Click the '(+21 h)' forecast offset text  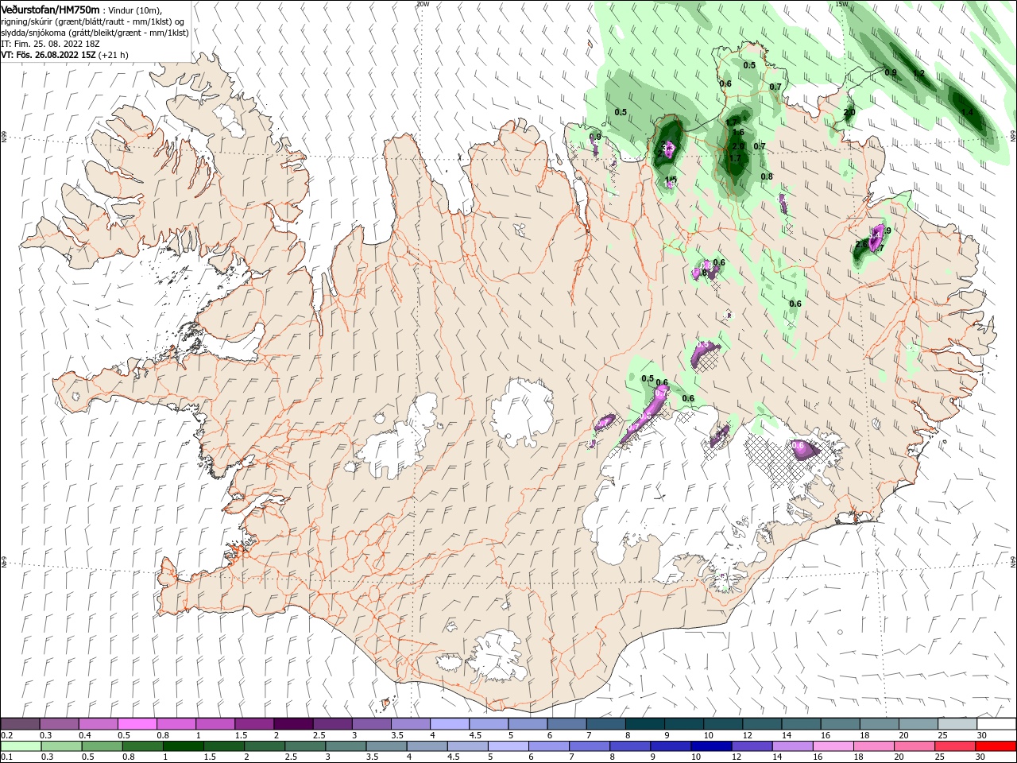click(x=114, y=55)
